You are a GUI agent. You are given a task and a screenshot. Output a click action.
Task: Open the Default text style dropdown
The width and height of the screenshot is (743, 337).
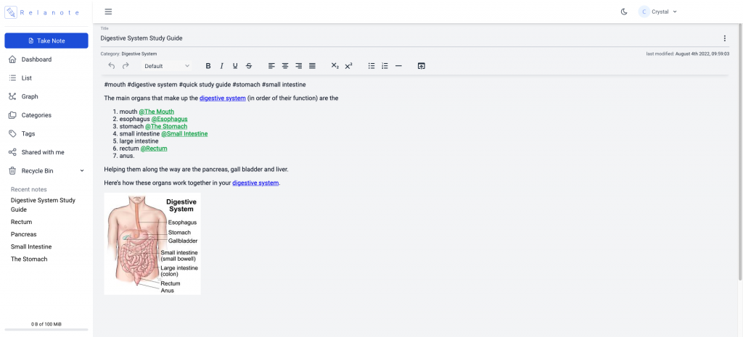click(167, 66)
